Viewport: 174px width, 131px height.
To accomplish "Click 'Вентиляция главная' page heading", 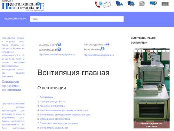I will point(73,73).
